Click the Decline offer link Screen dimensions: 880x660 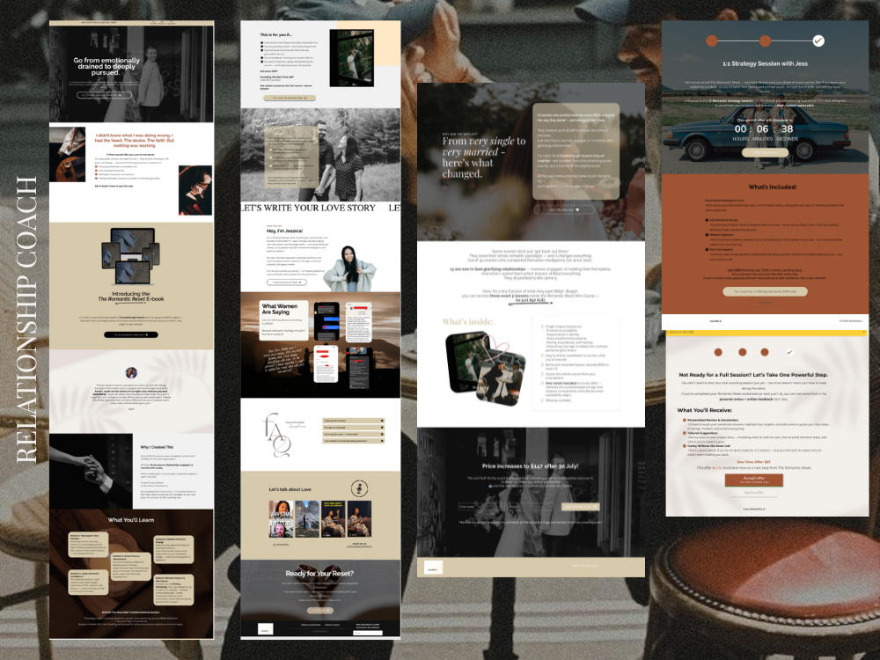coord(754,493)
